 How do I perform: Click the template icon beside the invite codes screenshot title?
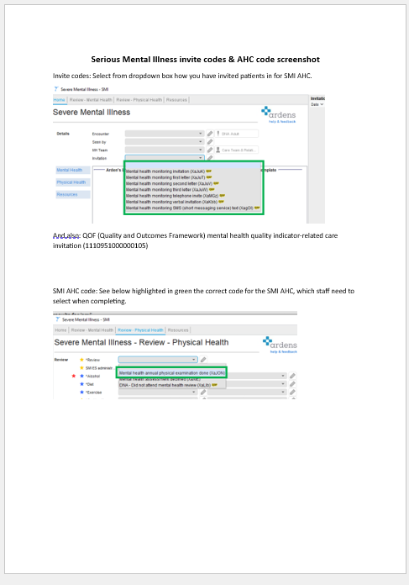[56, 89]
